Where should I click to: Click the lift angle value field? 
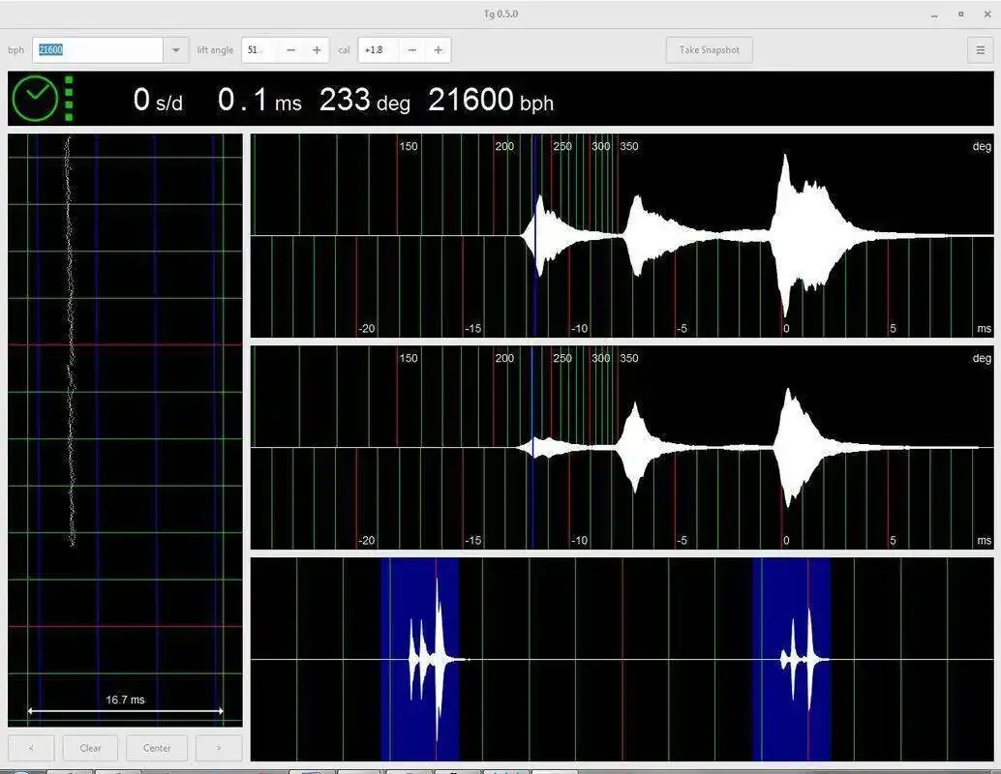click(x=258, y=50)
